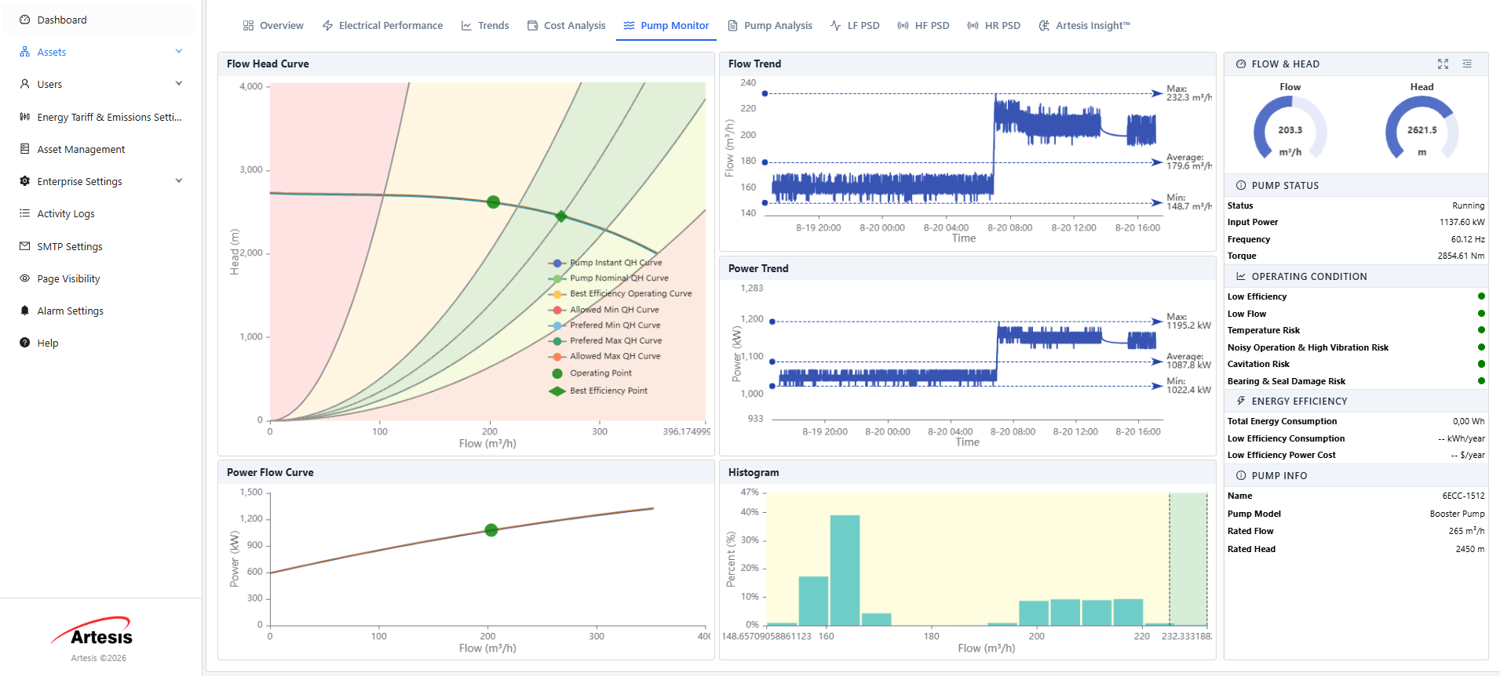1500x676 pixels.
Task: Click the Trends chart icon
Action: point(466,26)
